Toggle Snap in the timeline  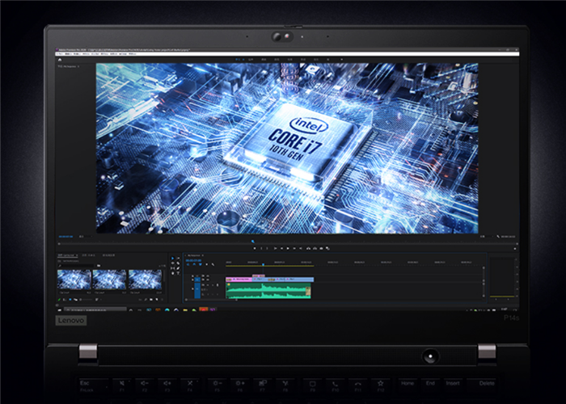coord(194,264)
